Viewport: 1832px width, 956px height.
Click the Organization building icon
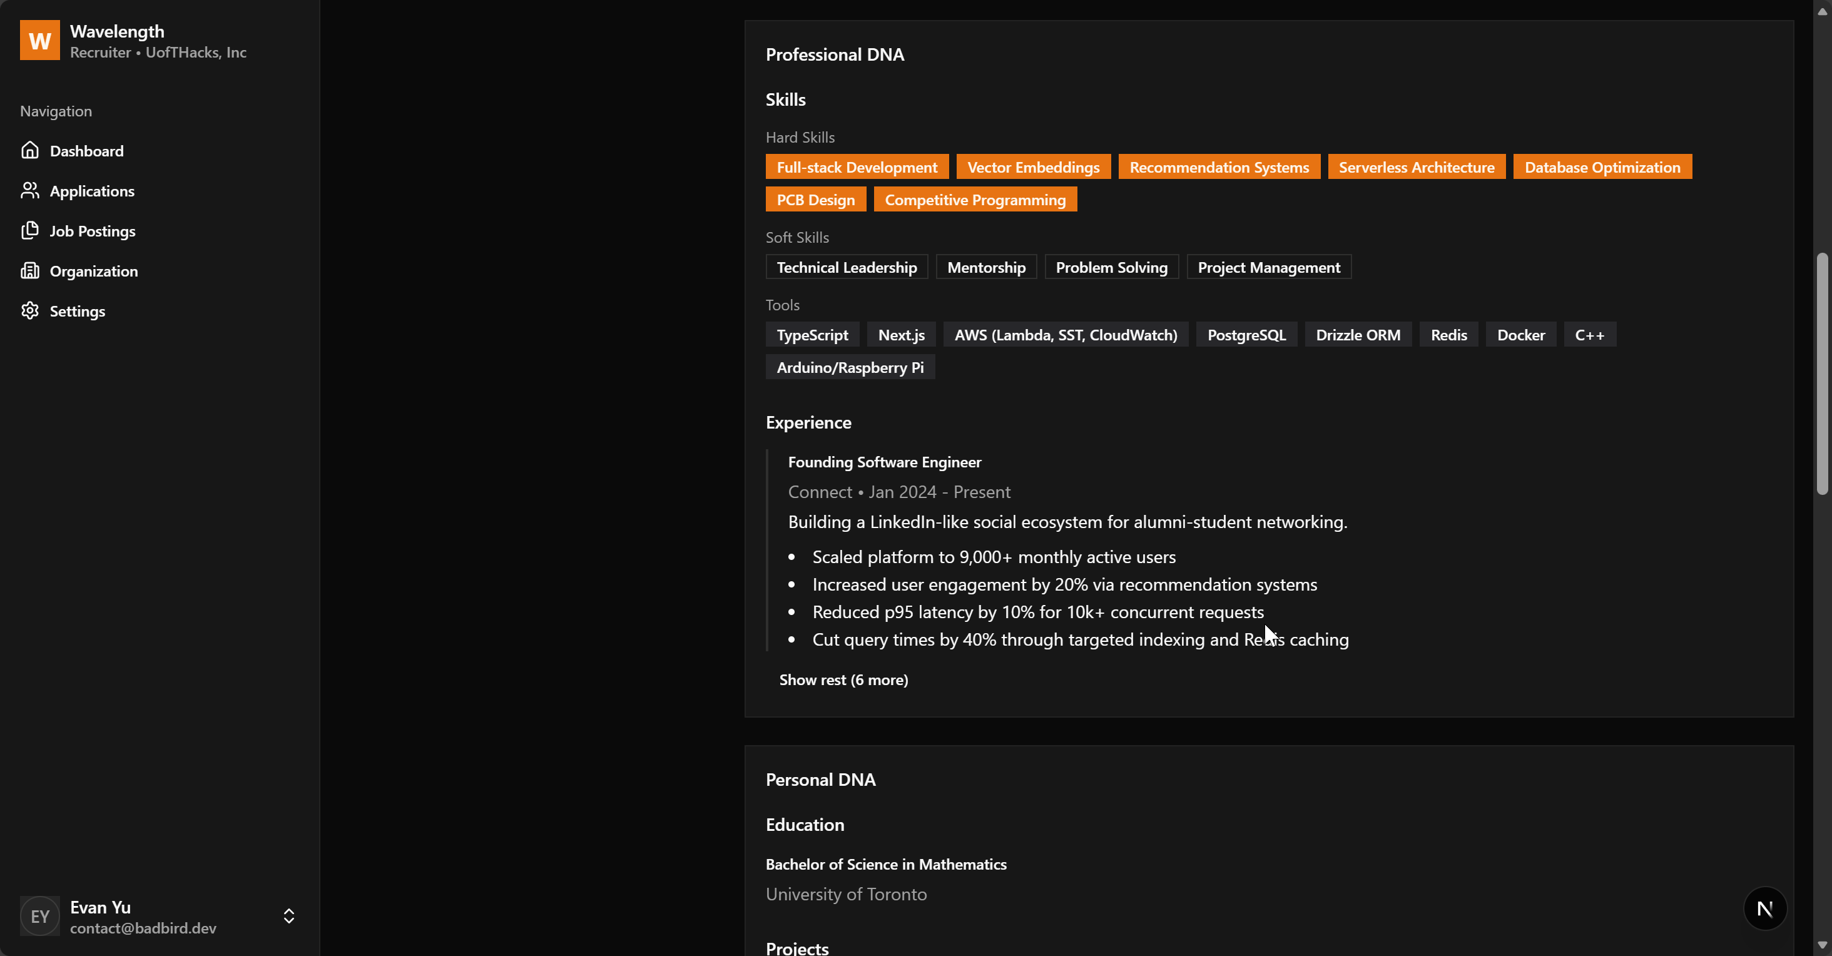point(29,270)
